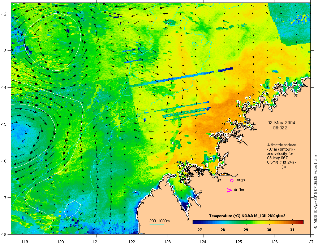This screenshot has width=318, height=245.
Task: Click longitude axis label 122
Action: click(x=132, y=241)
